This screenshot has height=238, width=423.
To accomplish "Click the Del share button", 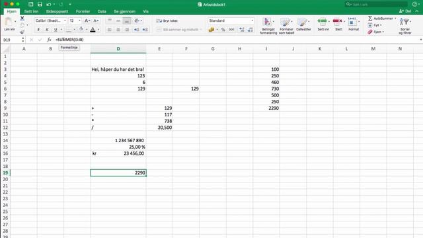I will (405, 11).
